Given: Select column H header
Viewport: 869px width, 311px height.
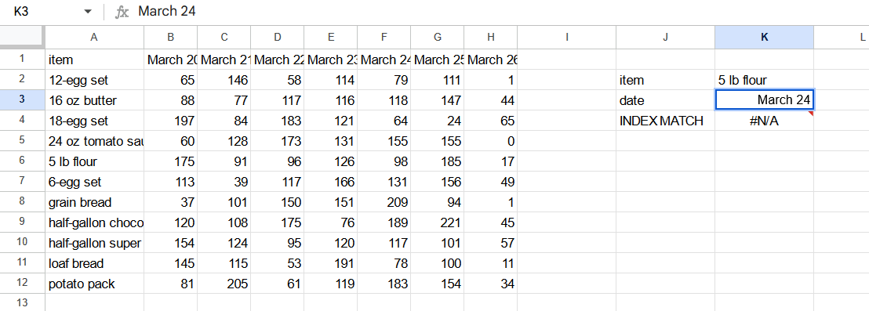Looking at the screenshot, I should coord(490,37).
